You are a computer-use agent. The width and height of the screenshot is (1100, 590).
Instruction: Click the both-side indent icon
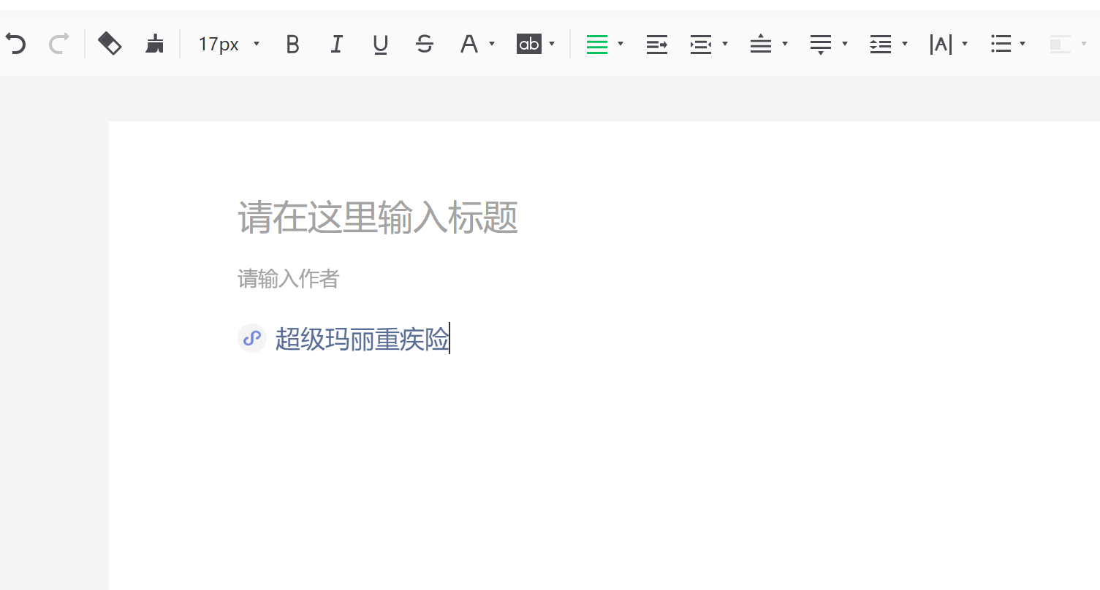pos(701,45)
